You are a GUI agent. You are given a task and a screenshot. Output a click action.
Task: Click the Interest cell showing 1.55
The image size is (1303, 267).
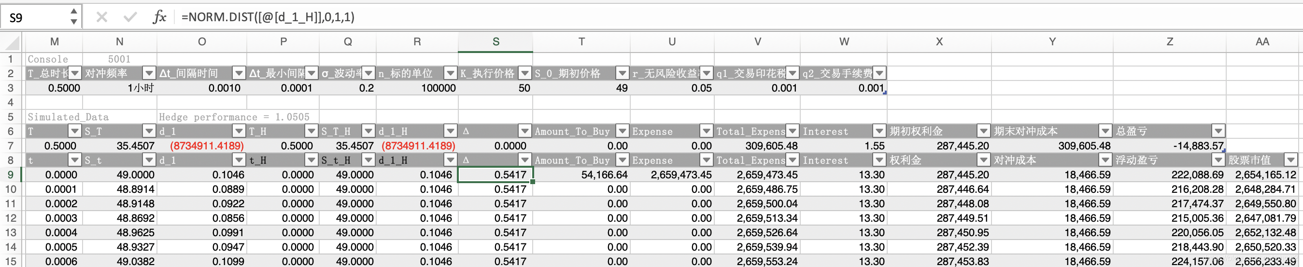click(x=844, y=146)
